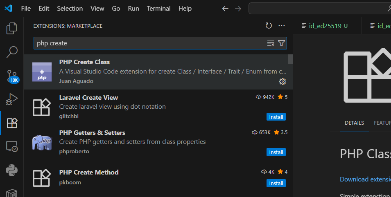Click the Download extension link
The height and width of the screenshot is (197, 391).
365,179
